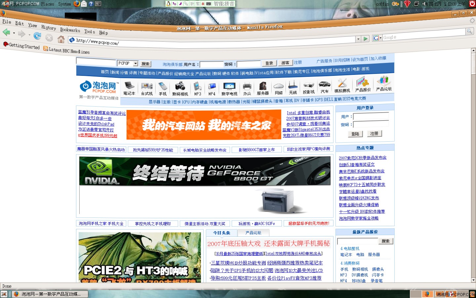Click the orange 我的汽车网站 banner
The width and height of the screenshot is (476, 298).
tap(204, 125)
